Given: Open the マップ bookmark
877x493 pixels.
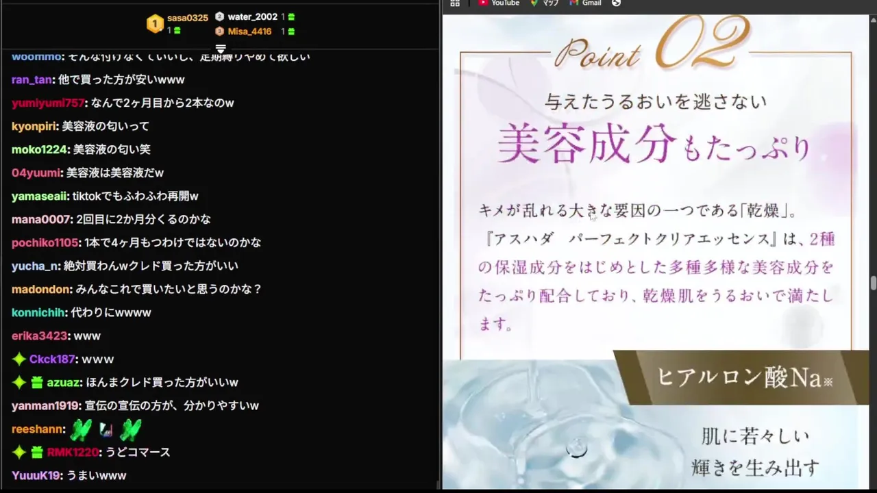Looking at the screenshot, I should [x=545, y=3].
